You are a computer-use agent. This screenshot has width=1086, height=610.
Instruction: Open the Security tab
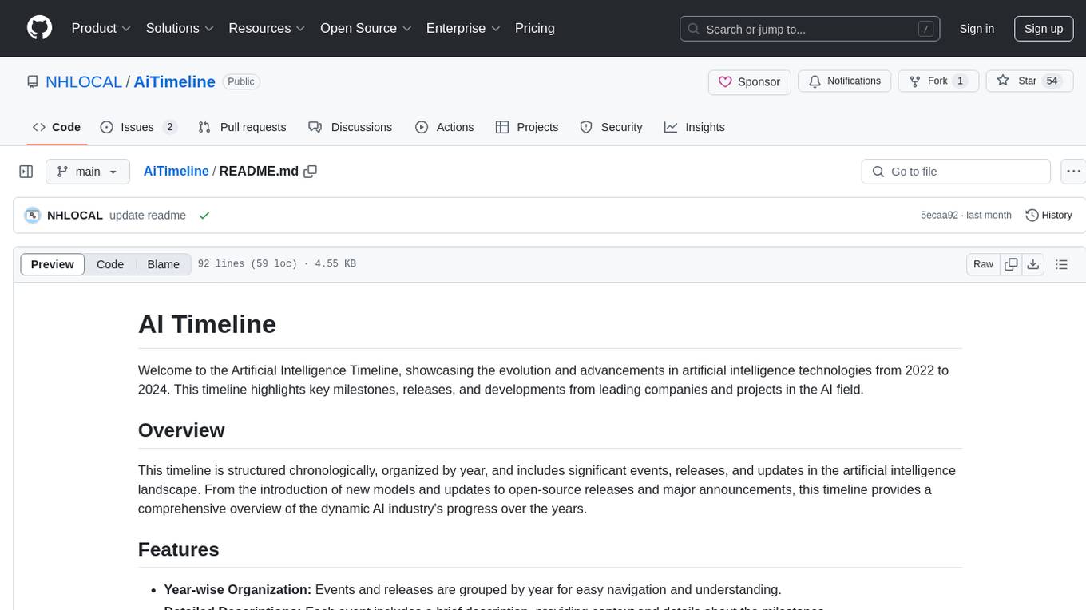pos(611,127)
